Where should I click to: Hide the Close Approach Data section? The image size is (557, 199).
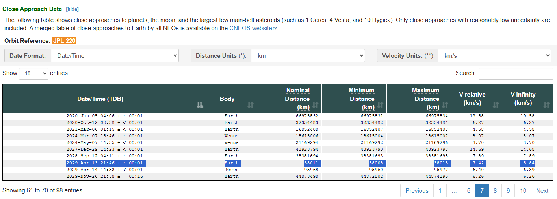click(72, 9)
